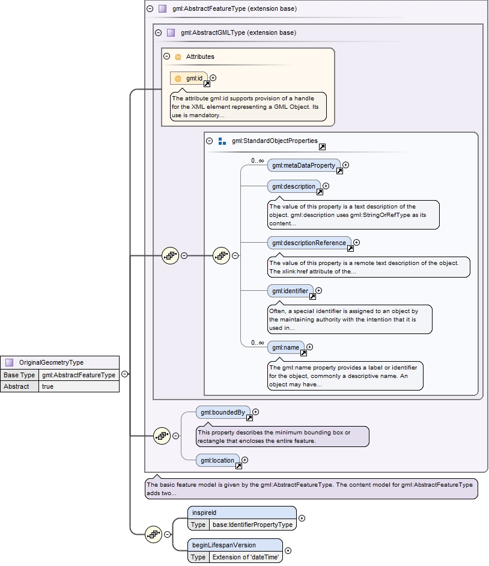The image size is (489, 566).
Task: Follow the reference arrow on gml:StandardObjectProperties
Action: (322, 147)
